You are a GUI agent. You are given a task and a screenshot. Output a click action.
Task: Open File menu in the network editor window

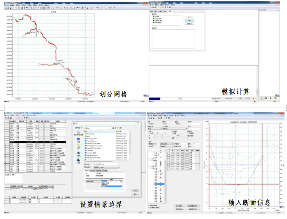(x=8, y=5)
